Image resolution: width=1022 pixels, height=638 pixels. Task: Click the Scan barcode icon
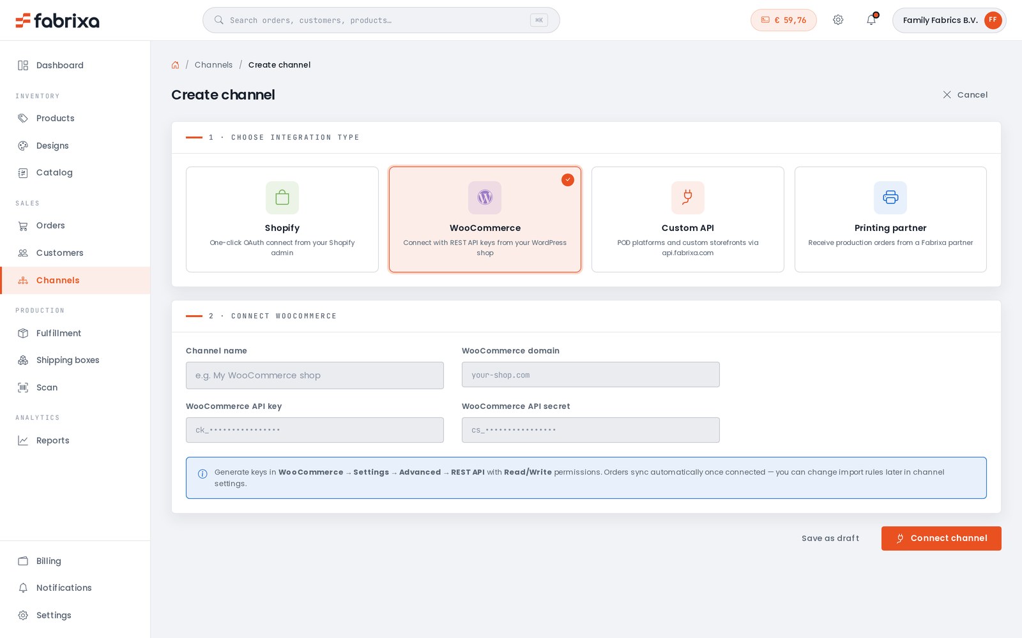[x=23, y=387]
